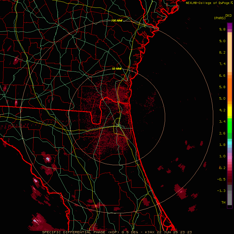Click the DKD label above the color scale

(229, 16)
